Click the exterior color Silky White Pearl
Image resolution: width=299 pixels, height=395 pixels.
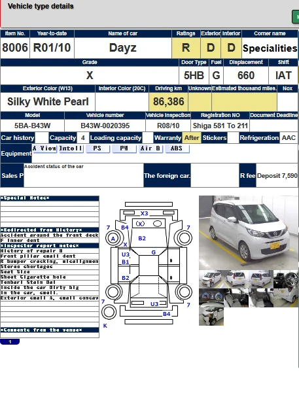click(x=48, y=102)
